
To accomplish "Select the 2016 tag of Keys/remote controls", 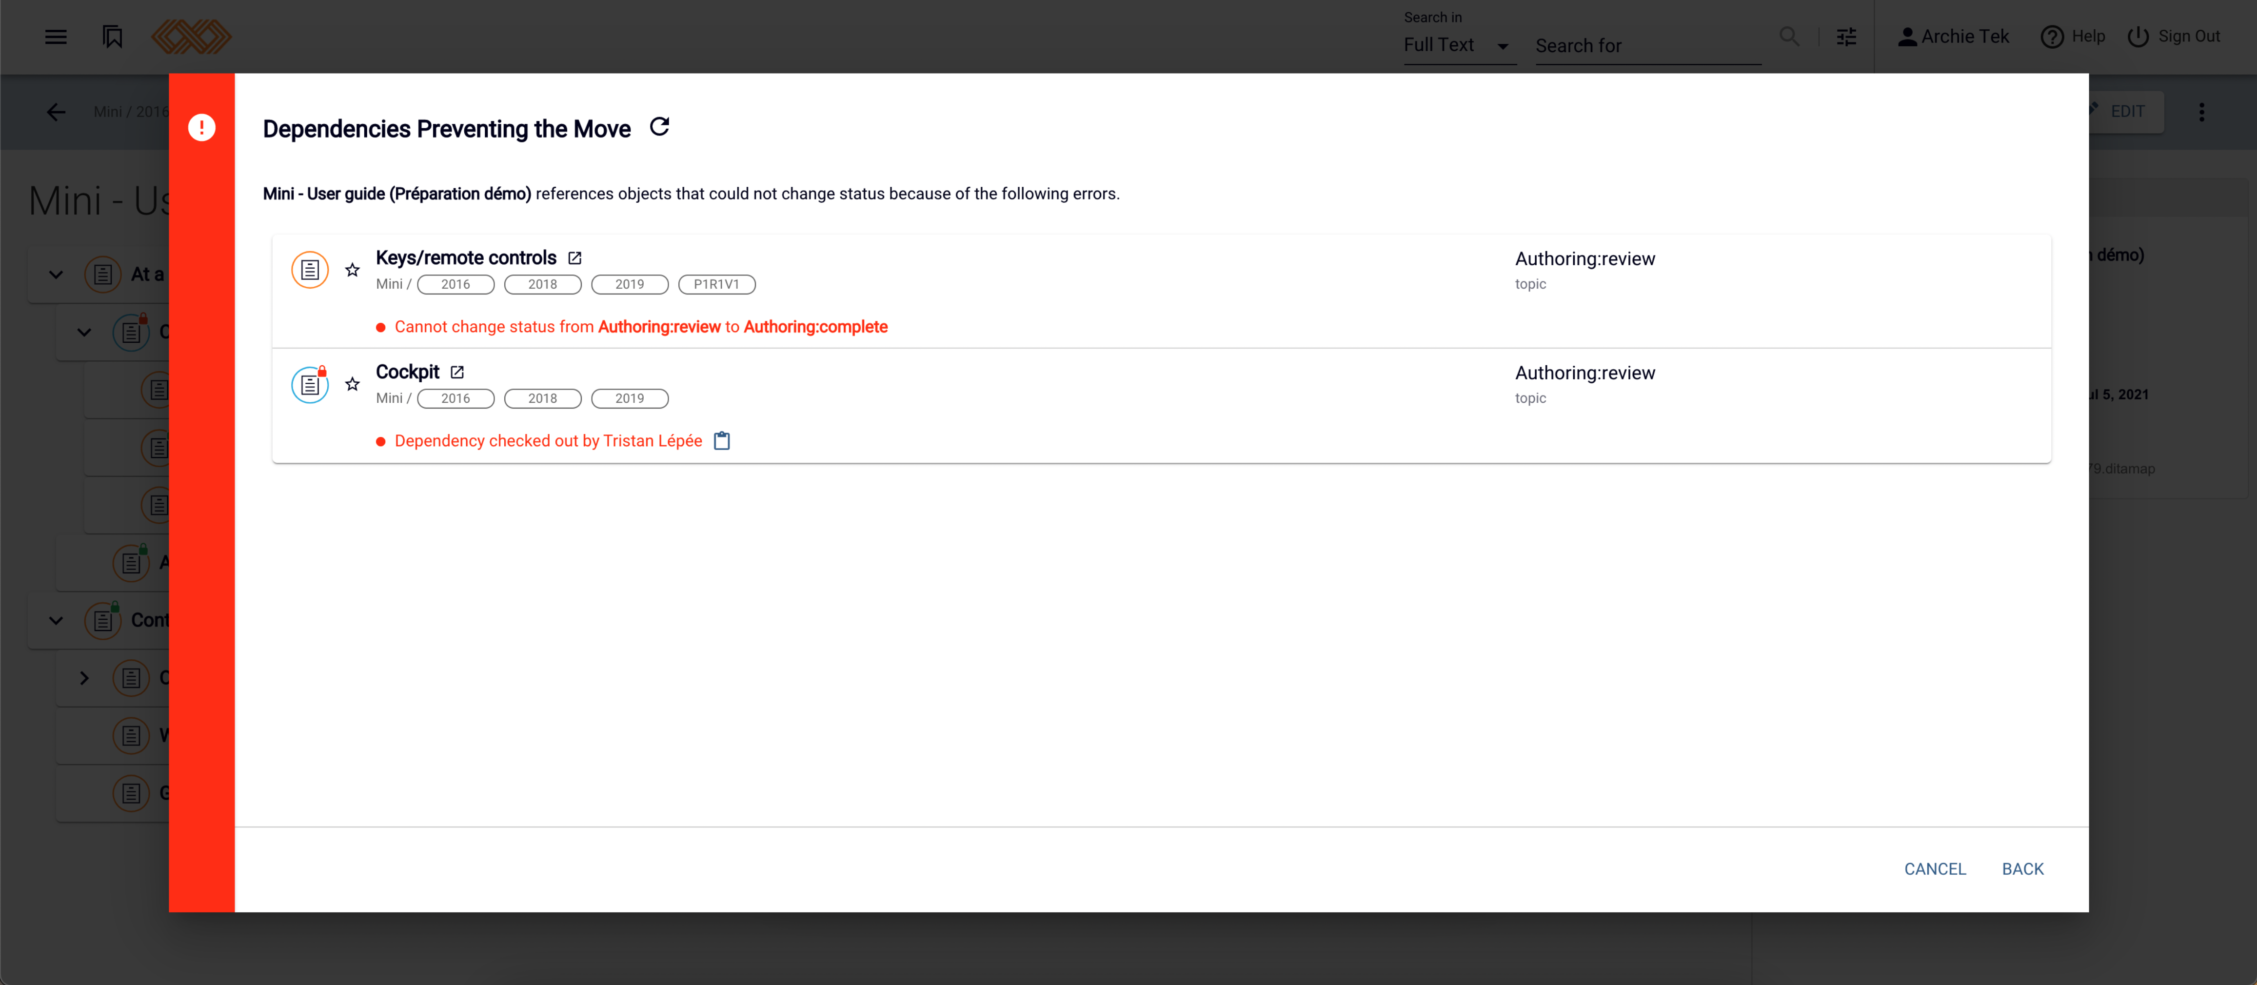I will [x=455, y=284].
